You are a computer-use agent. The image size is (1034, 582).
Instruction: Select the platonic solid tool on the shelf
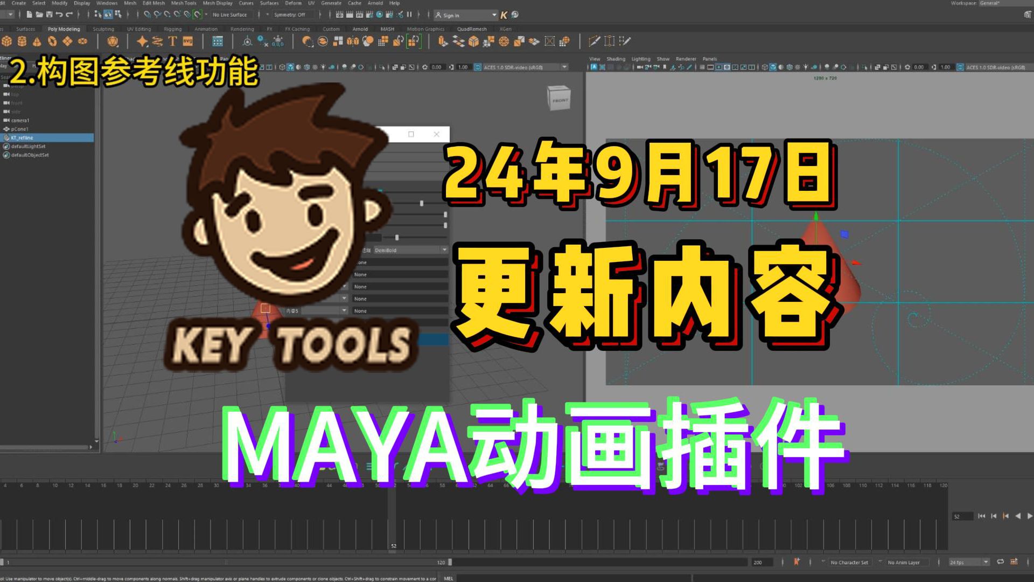click(113, 41)
